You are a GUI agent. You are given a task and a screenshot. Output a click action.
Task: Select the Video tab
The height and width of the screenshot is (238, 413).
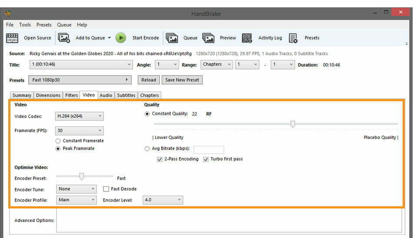click(x=89, y=95)
